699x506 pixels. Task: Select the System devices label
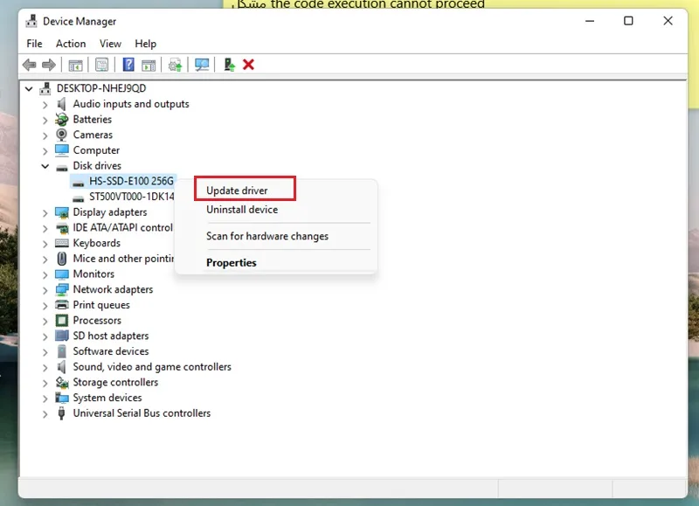(107, 398)
